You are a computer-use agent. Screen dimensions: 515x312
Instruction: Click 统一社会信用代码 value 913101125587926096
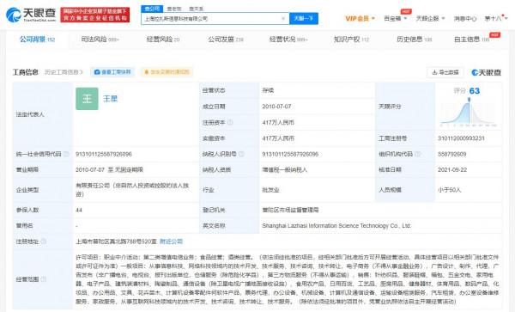tap(104, 154)
